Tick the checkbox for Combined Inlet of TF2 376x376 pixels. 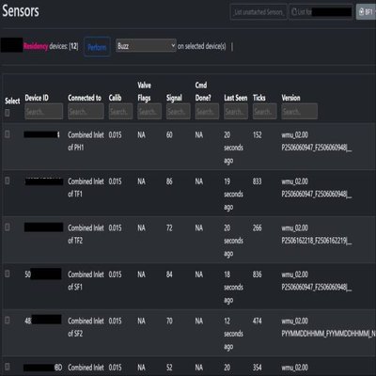[x=8, y=227]
